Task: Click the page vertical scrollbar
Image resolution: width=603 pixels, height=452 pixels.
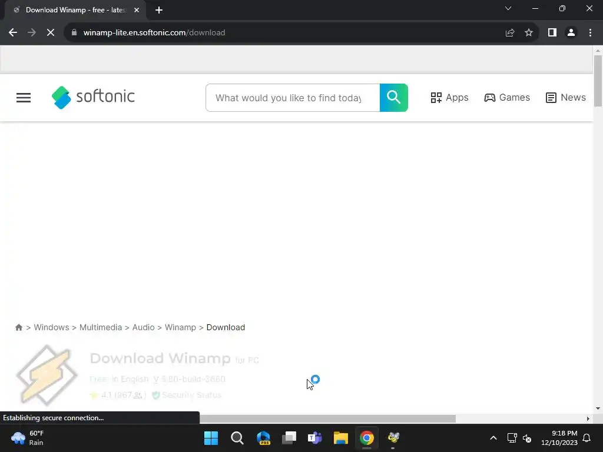Action: (x=598, y=81)
